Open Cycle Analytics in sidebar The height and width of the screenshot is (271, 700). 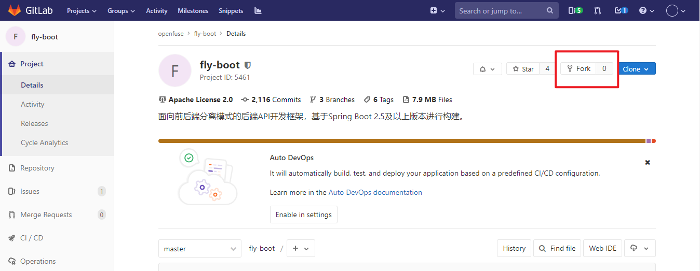(x=44, y=142)
